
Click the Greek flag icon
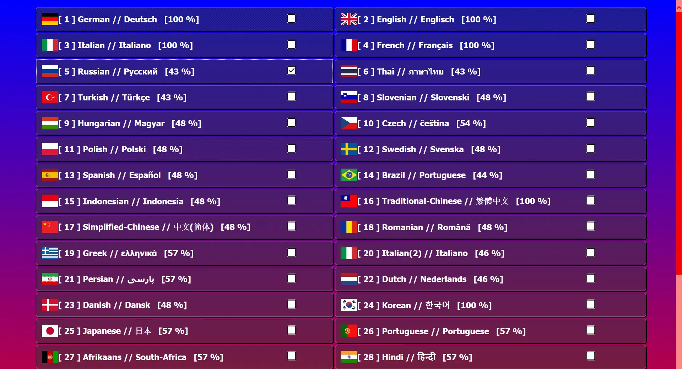point(50,253)
